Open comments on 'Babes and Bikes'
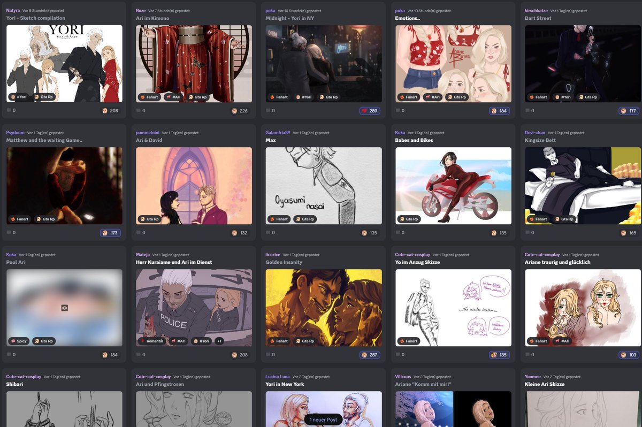 (x=399, y=233)
